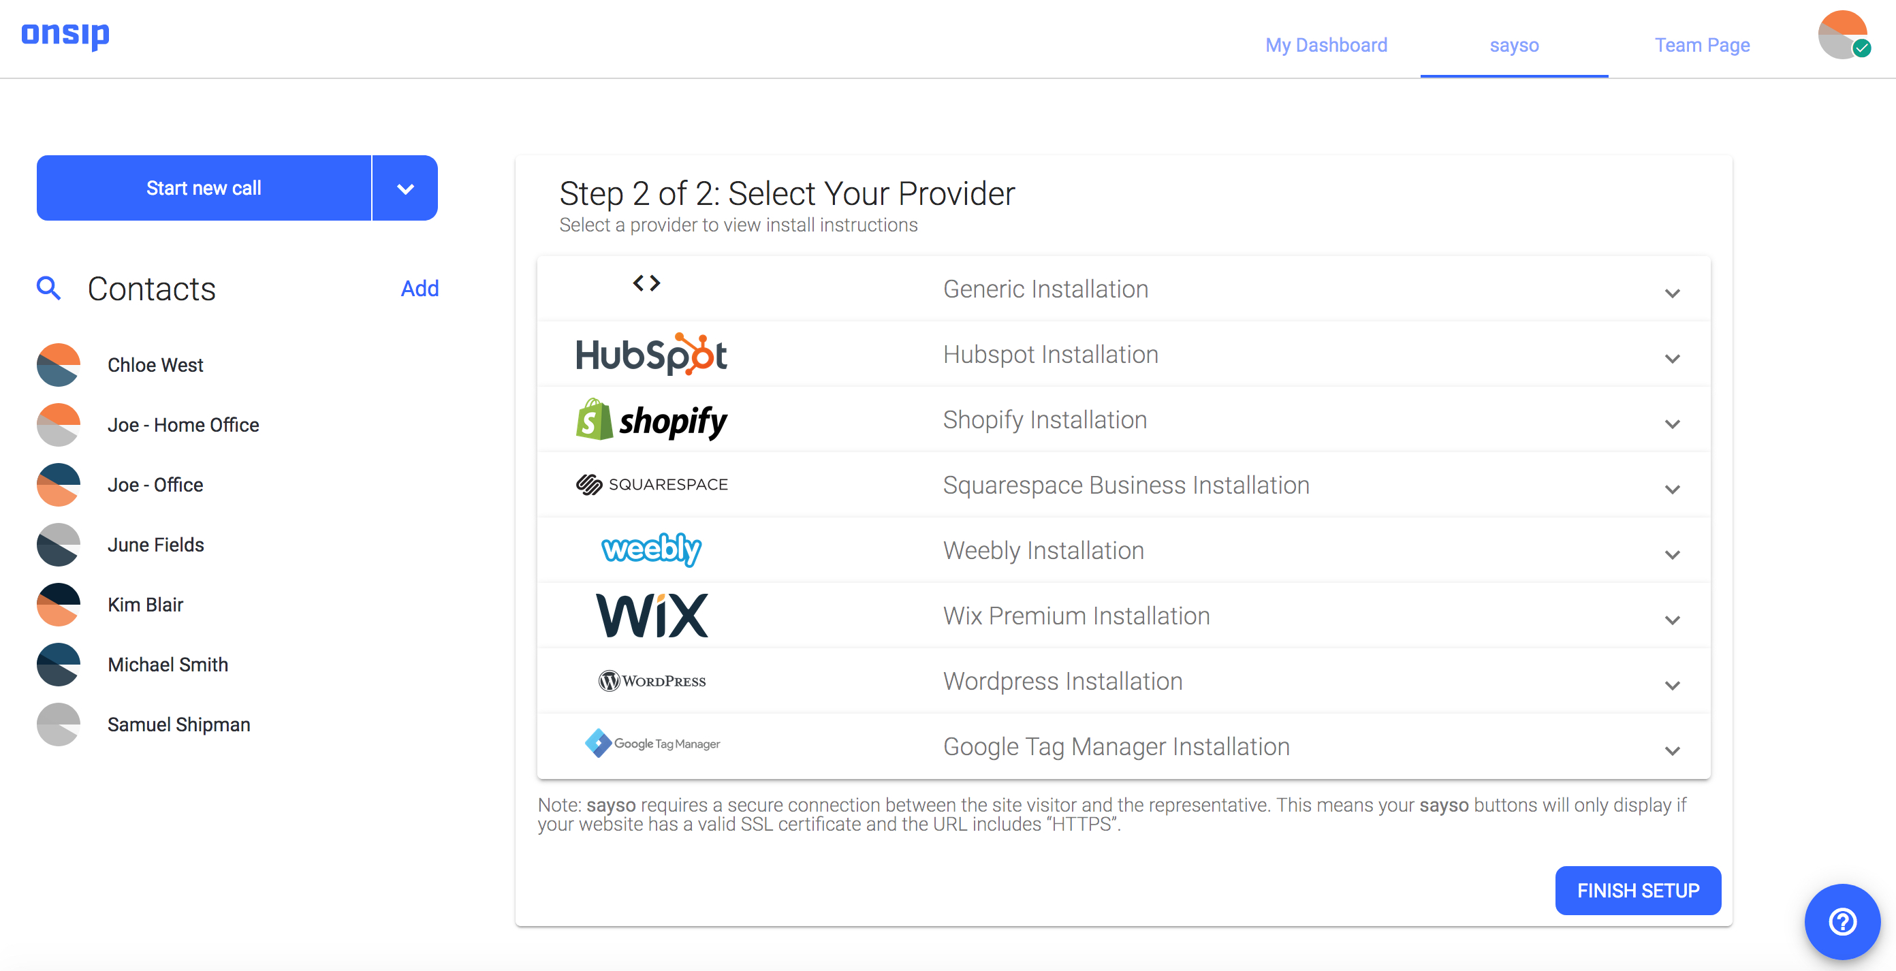Click the Add contacts link
The image size is (1896, 971).
tap(420, 289)
